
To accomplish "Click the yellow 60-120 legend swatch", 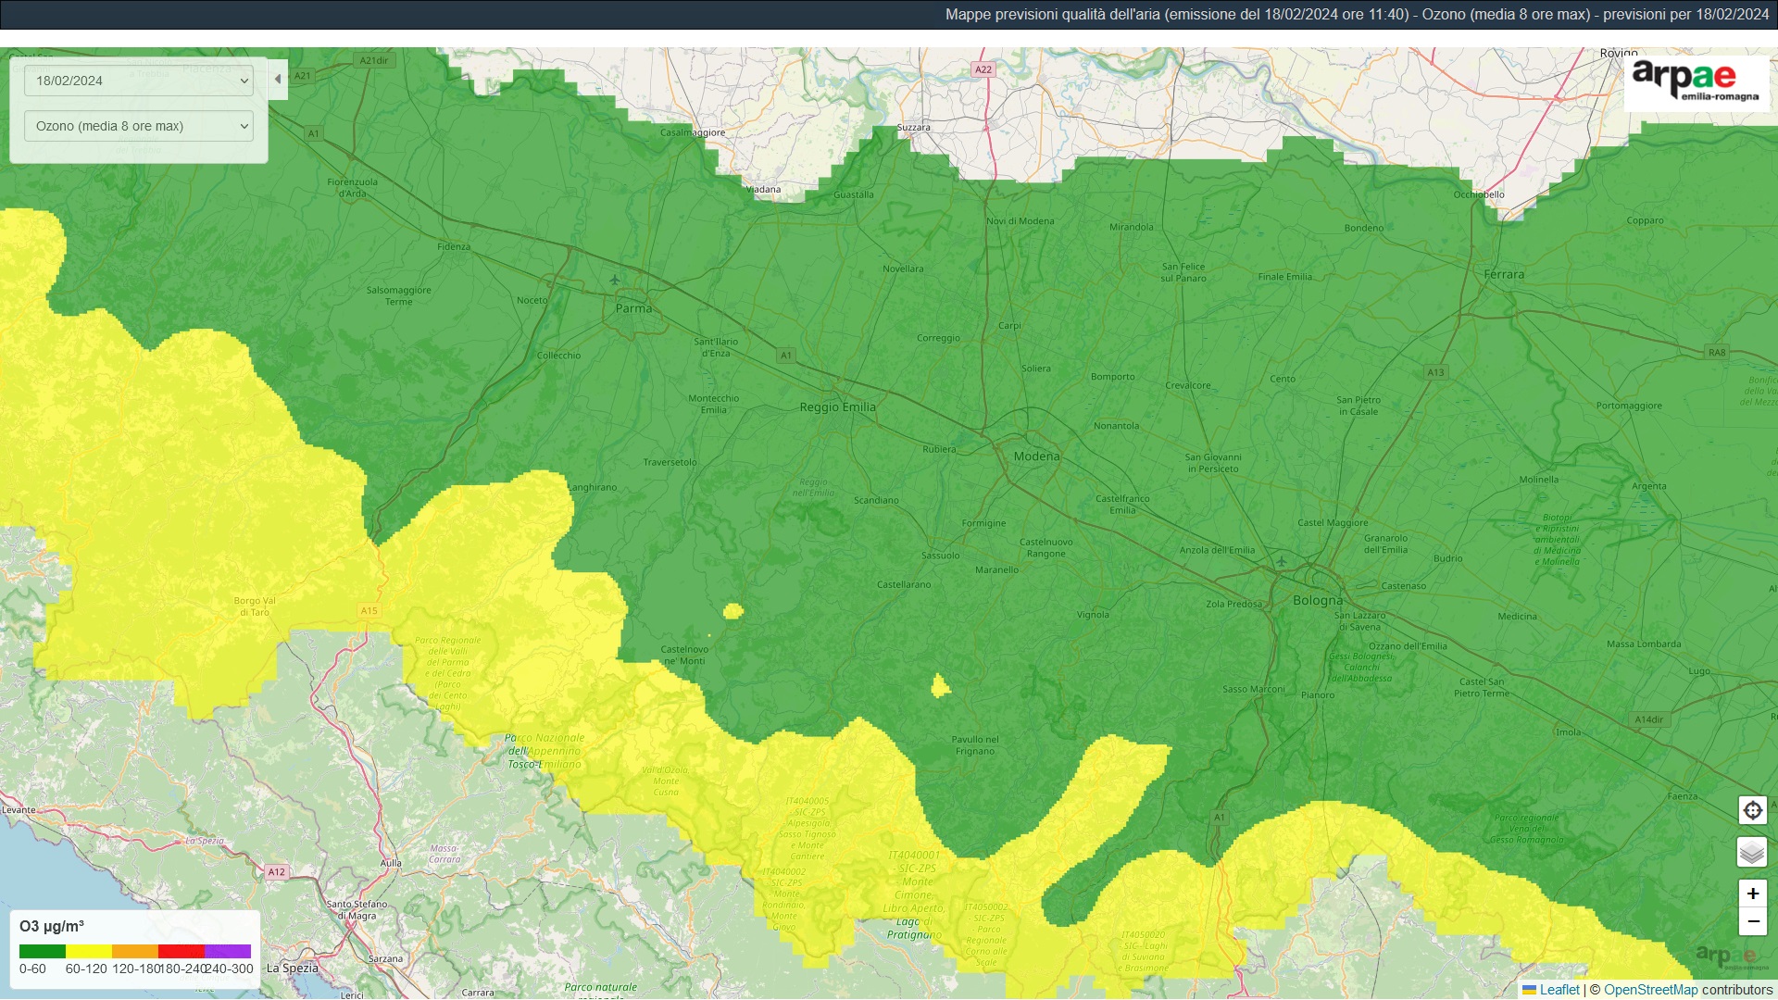I will [x=89, y=951].
